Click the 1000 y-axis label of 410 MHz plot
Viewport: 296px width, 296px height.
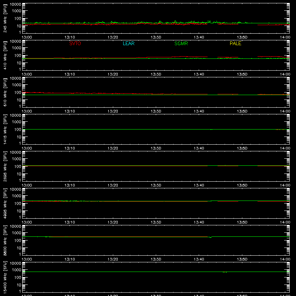(17, 48)
